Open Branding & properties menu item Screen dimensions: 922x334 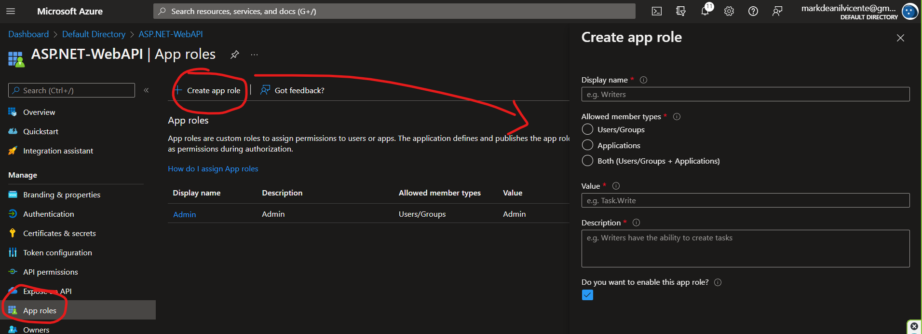coord(62,195)
